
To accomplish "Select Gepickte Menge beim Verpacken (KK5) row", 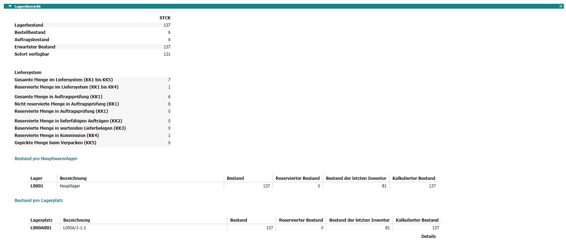I will (x=55, y=143).
